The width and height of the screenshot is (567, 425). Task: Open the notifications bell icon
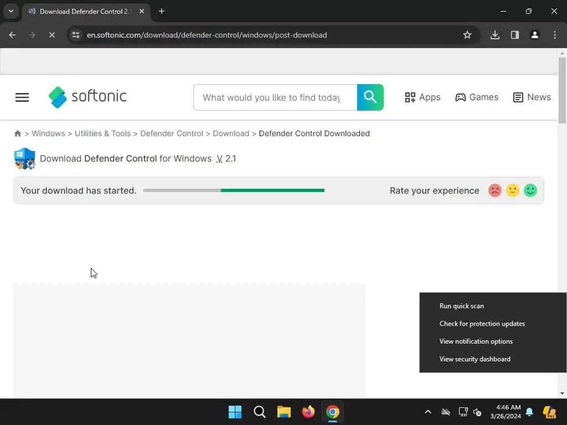point(529,412)
